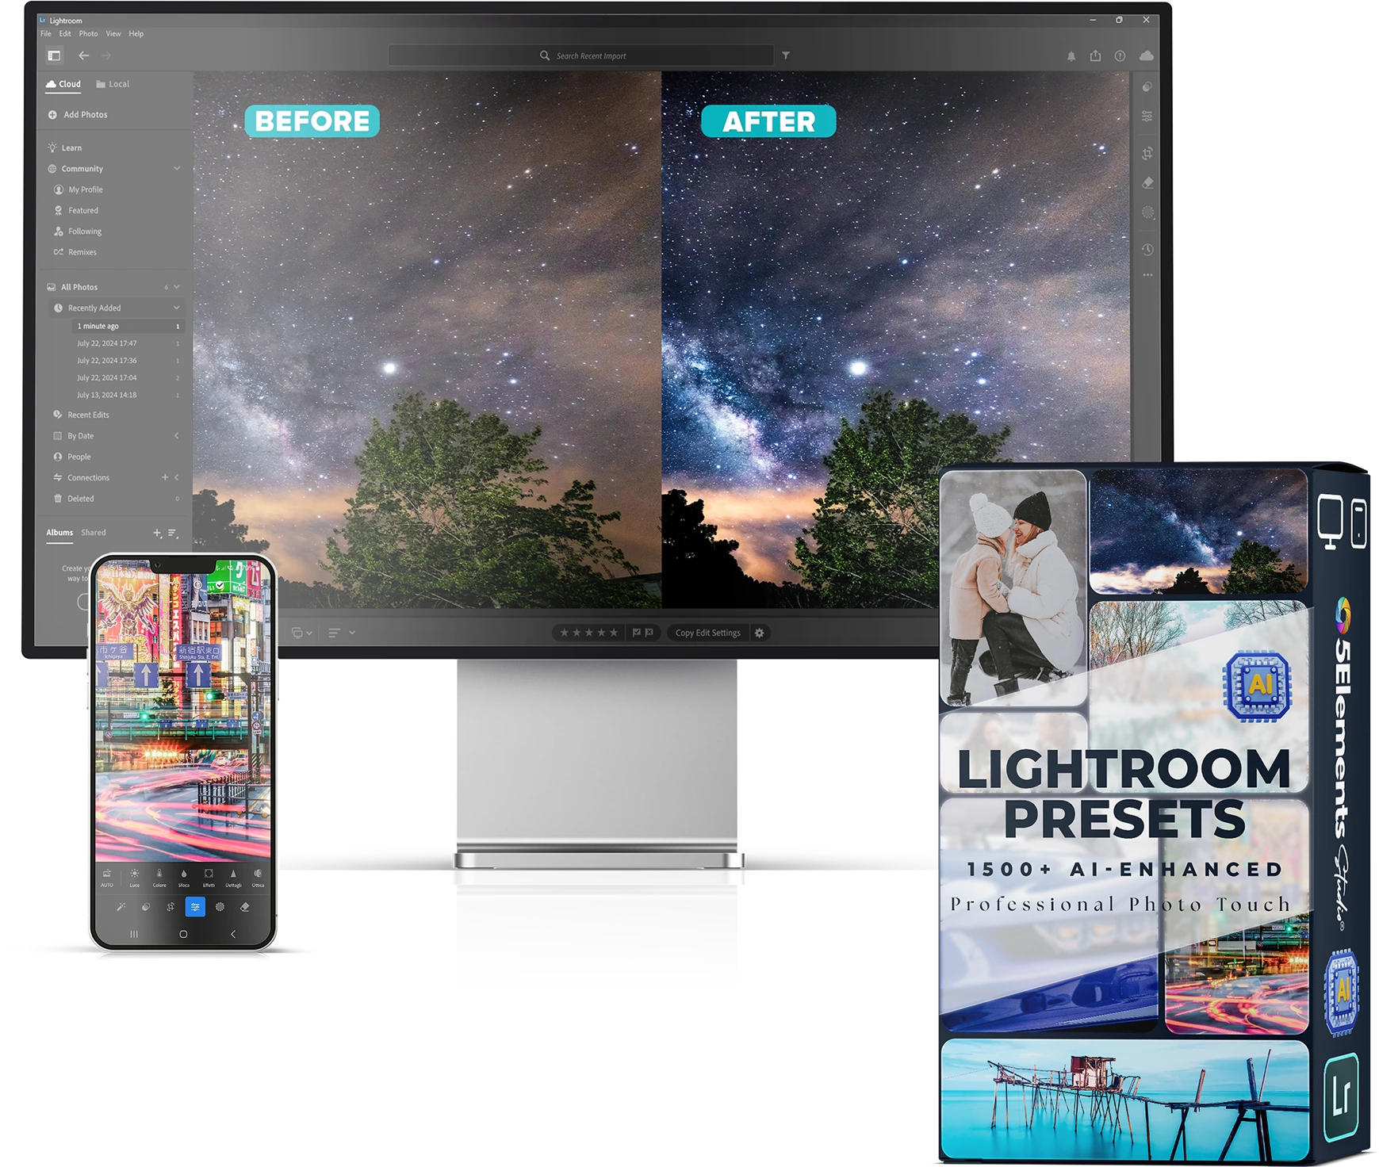Viewport: 1379px width, 1167px height.
Task: Rate the photo five stars
Action: [x=615, y=632]
